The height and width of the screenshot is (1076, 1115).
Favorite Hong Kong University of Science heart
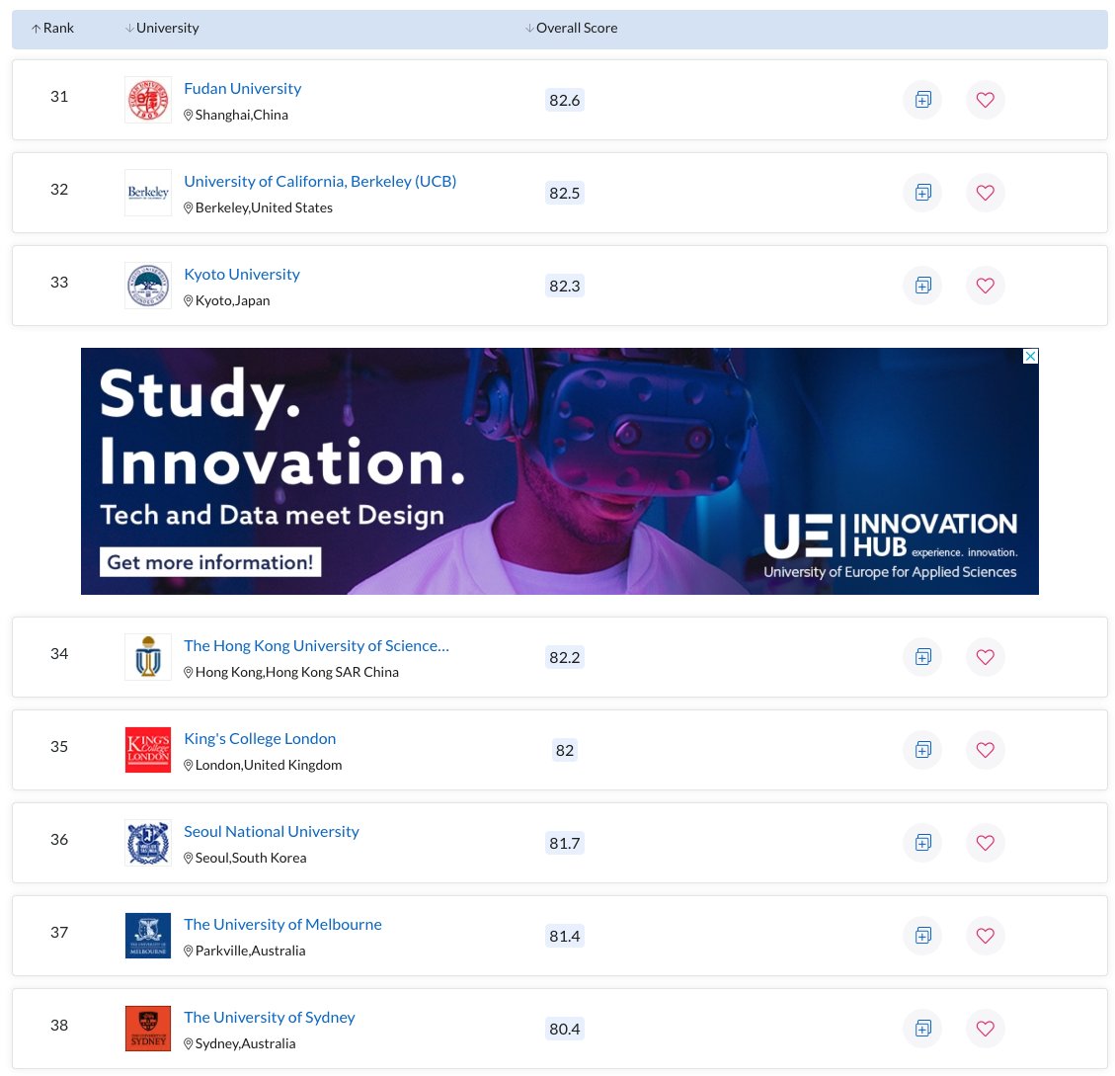[x=985, y=657]
